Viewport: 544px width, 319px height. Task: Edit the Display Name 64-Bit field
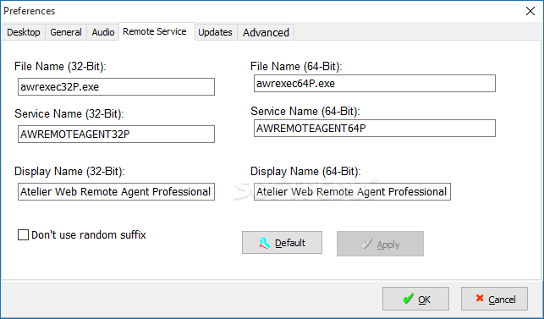click(x=352, y=191)
